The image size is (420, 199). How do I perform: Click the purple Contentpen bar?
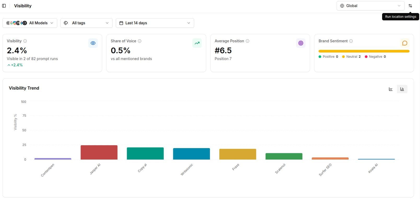point(53,159)
